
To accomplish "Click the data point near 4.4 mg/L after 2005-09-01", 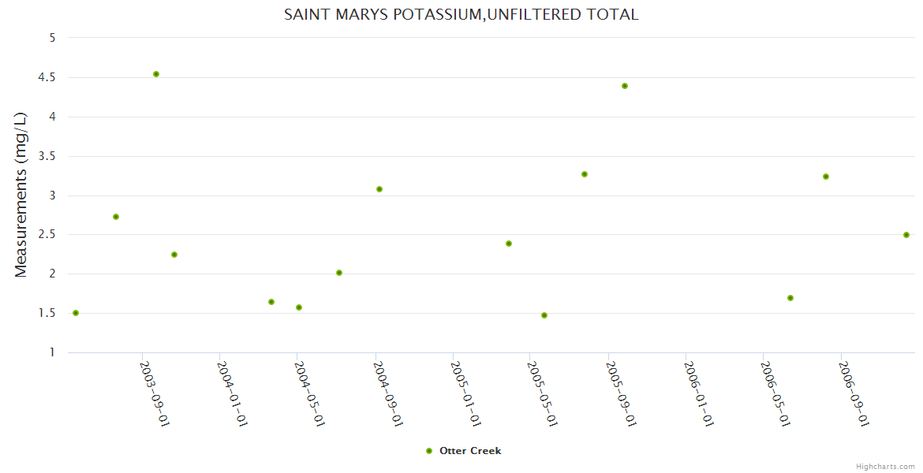I will pyautogui.click(x=625, y=86).
